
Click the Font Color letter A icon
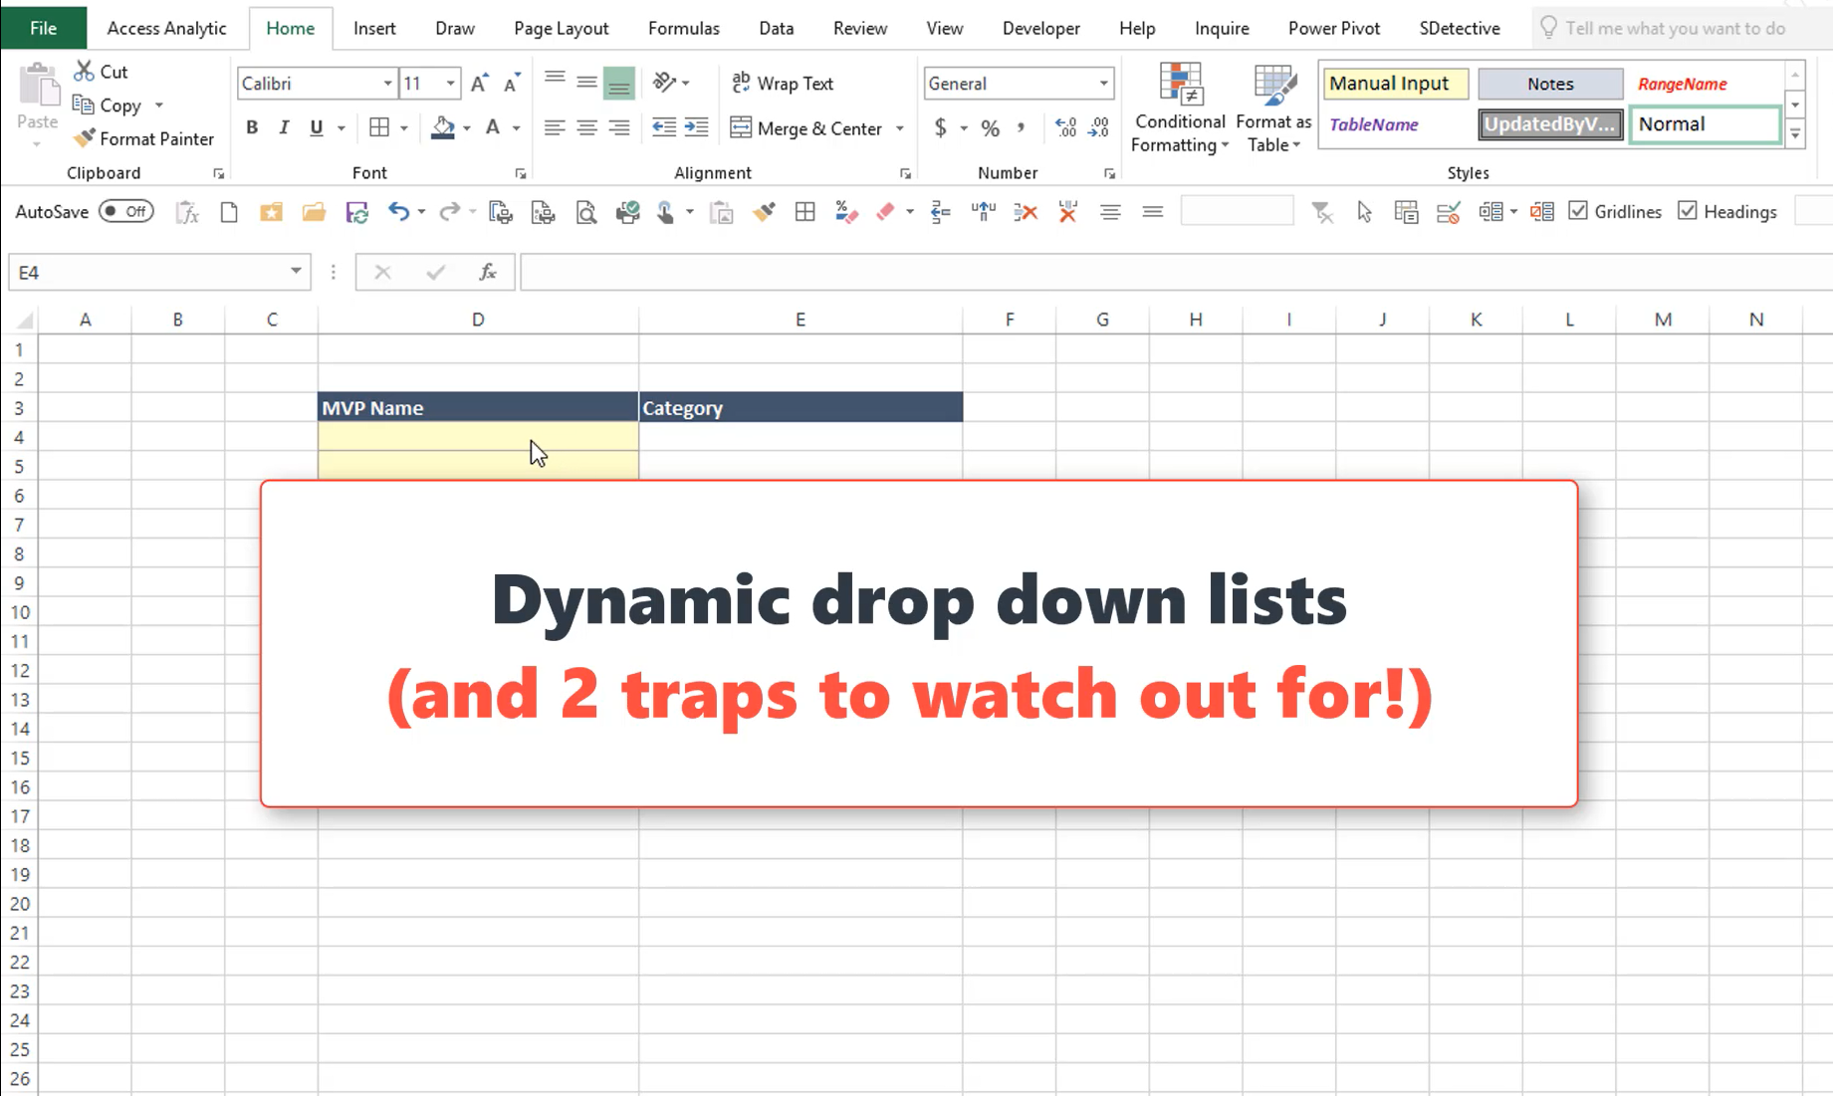[x=493, y=127]
